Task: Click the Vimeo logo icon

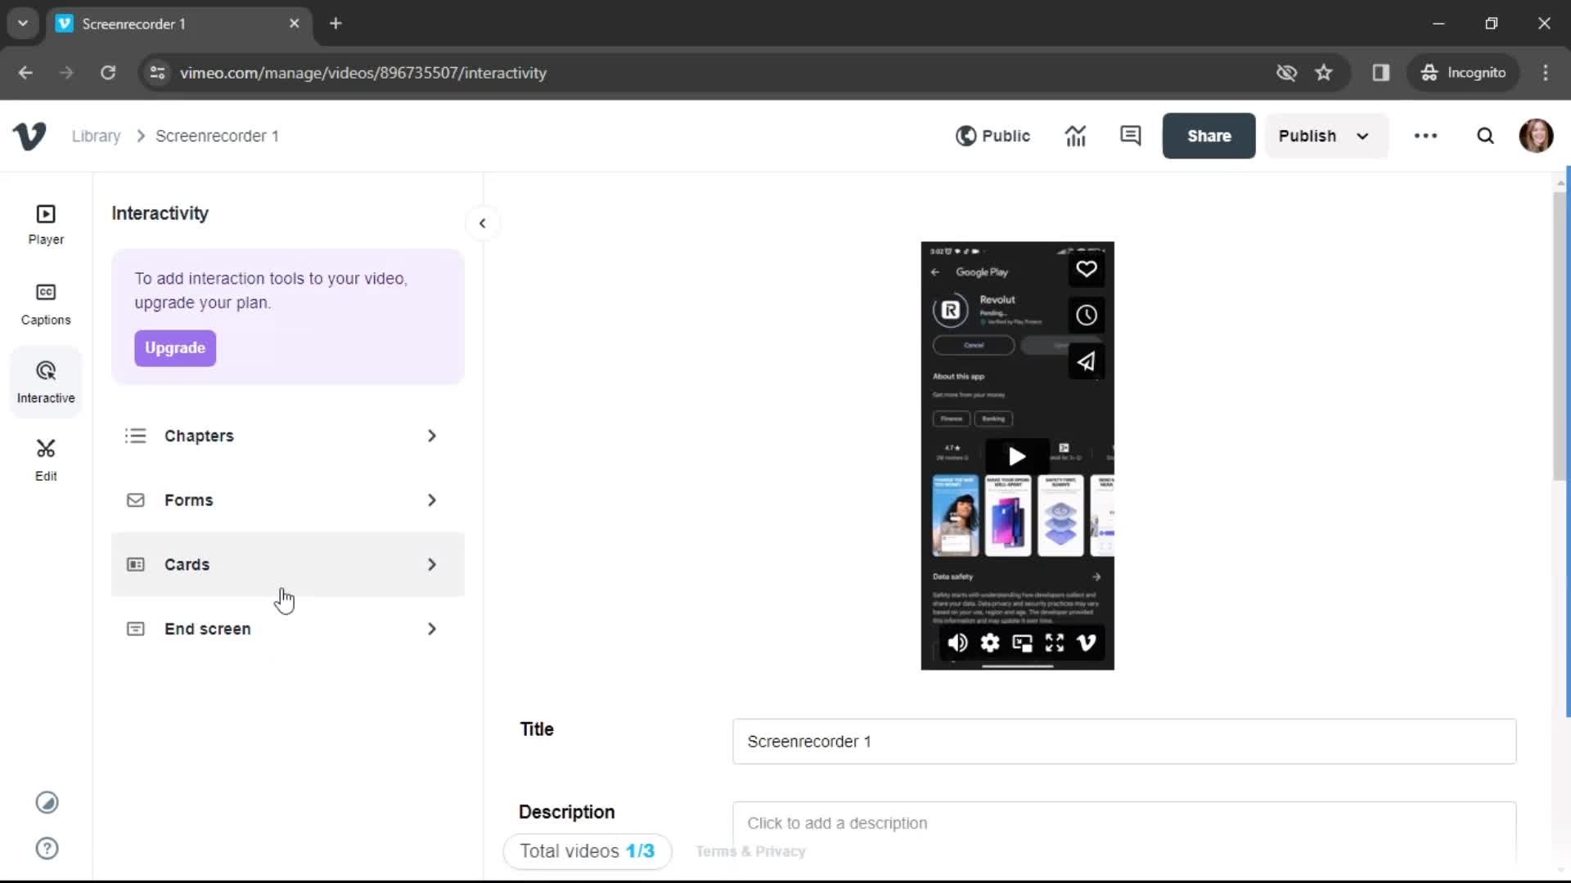Action: [x=29, y=135]
